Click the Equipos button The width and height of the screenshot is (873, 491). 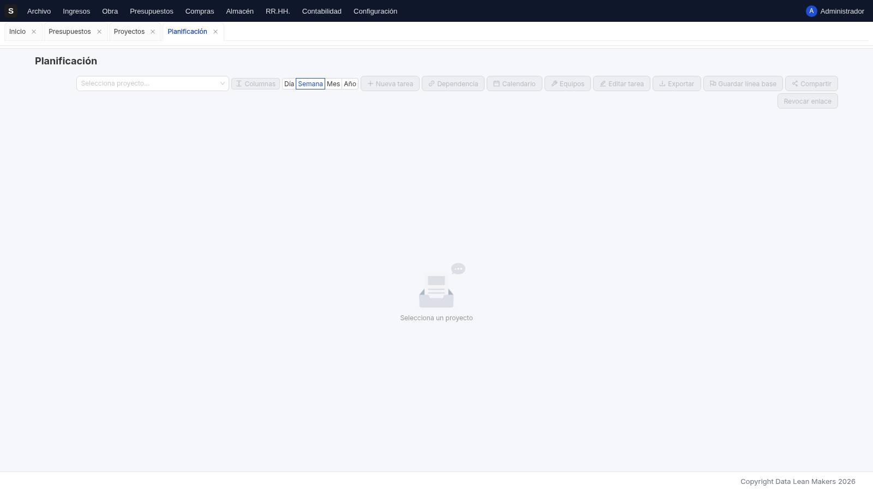pyautogui.click(x=567, y=83)
